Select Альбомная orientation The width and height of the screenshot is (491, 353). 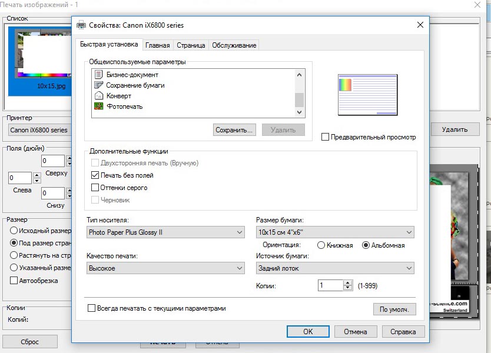pyautogui.click(x=366, y=245)
